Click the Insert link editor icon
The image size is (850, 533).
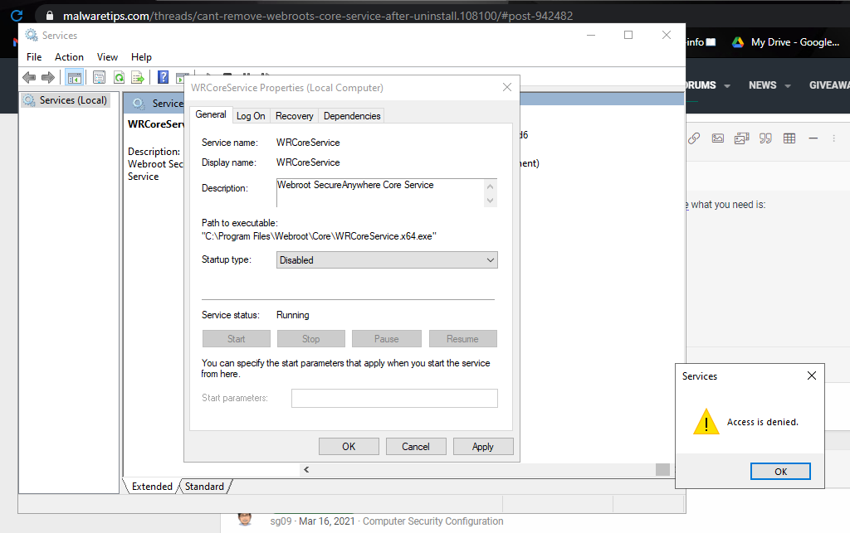click(x=694, y=138)
